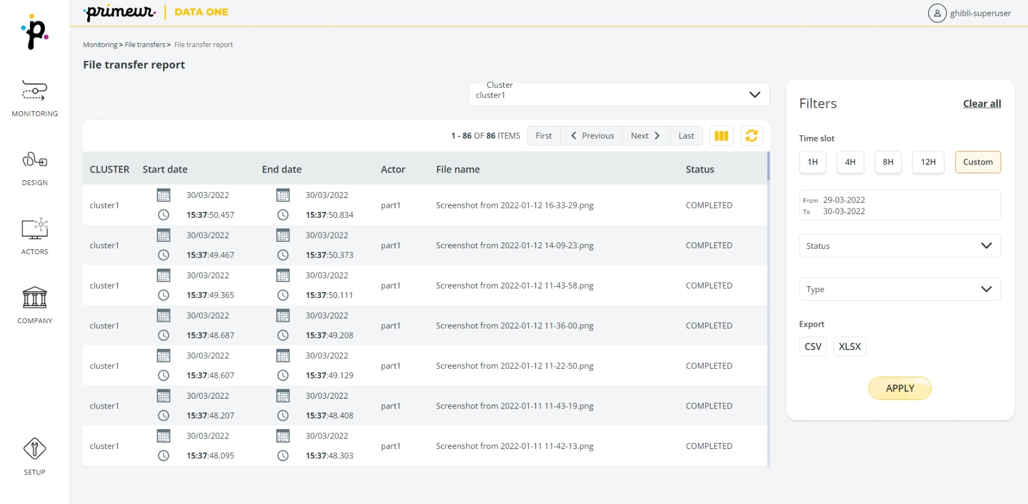Refresh the file transfer list
This screenshot has height=504, width=1028.
tap(752, 136)
